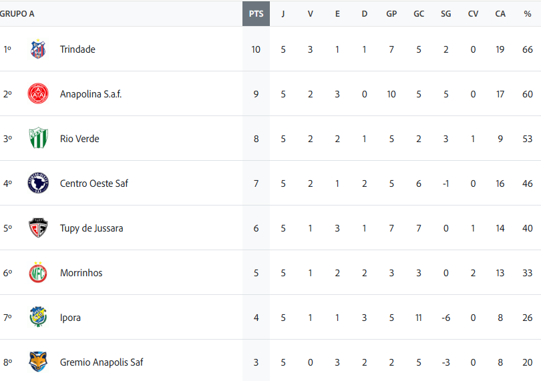
Task: Click Morrinhos 6º position number
Action: tap(7, 273)
